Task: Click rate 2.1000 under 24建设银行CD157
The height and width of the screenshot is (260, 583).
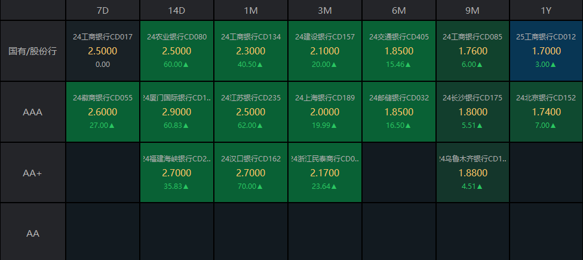Action: click(x=324, y=51)
